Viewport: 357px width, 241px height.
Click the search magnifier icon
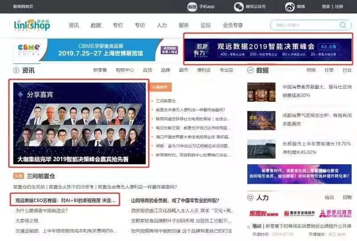[342, 25]
